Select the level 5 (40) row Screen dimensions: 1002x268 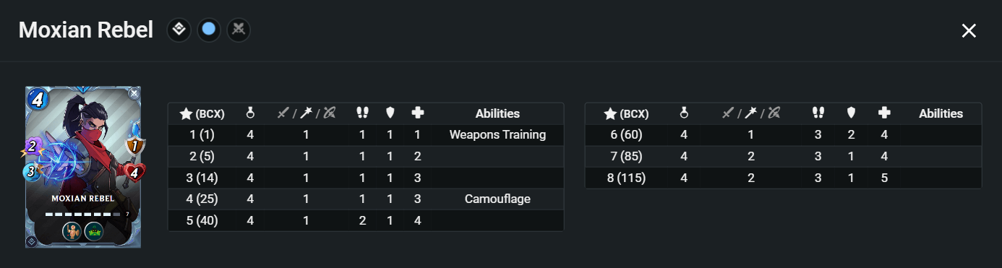click(366, 220)
